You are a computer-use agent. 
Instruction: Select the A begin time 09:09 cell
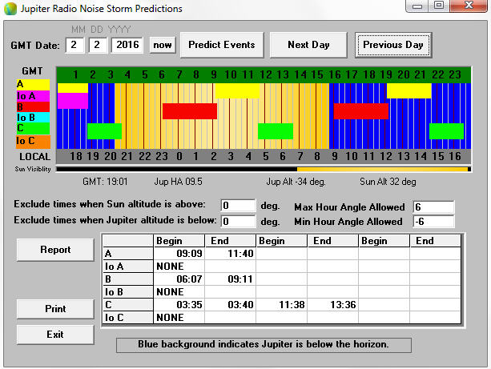click(x=179, y=254)
